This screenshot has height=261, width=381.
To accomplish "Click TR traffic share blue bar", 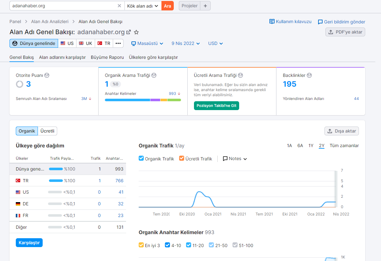I will [56, 181].
